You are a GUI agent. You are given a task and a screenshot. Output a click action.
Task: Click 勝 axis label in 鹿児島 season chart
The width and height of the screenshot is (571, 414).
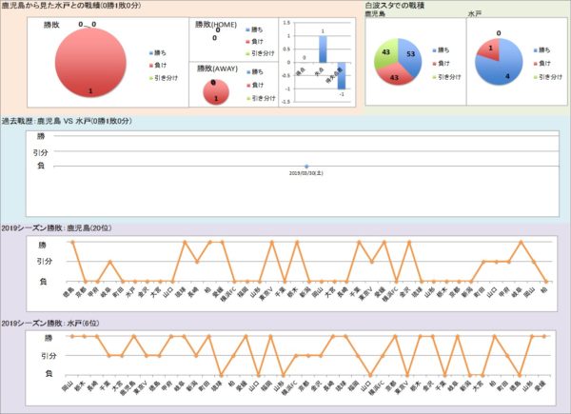(x=43, y=245)
